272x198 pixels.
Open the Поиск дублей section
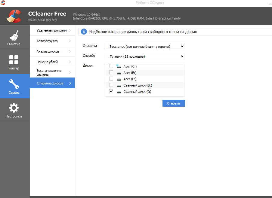[47, 62]
